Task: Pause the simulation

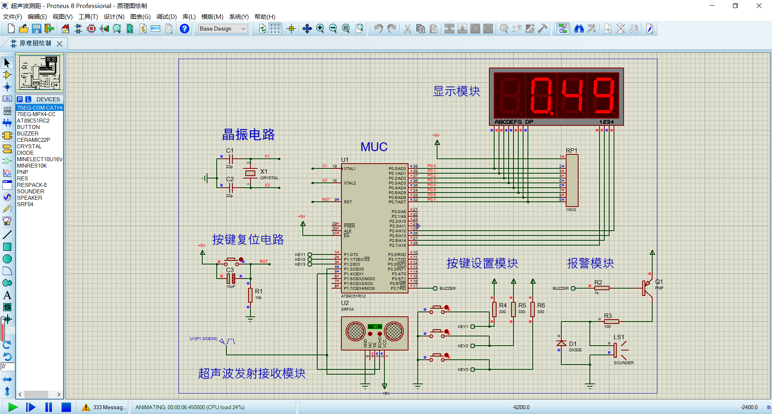Action: 49,407
